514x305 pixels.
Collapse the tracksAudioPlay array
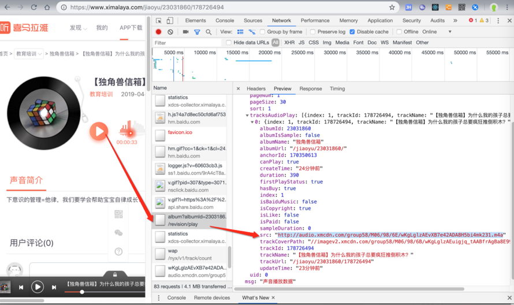click(x=247, y=116)
